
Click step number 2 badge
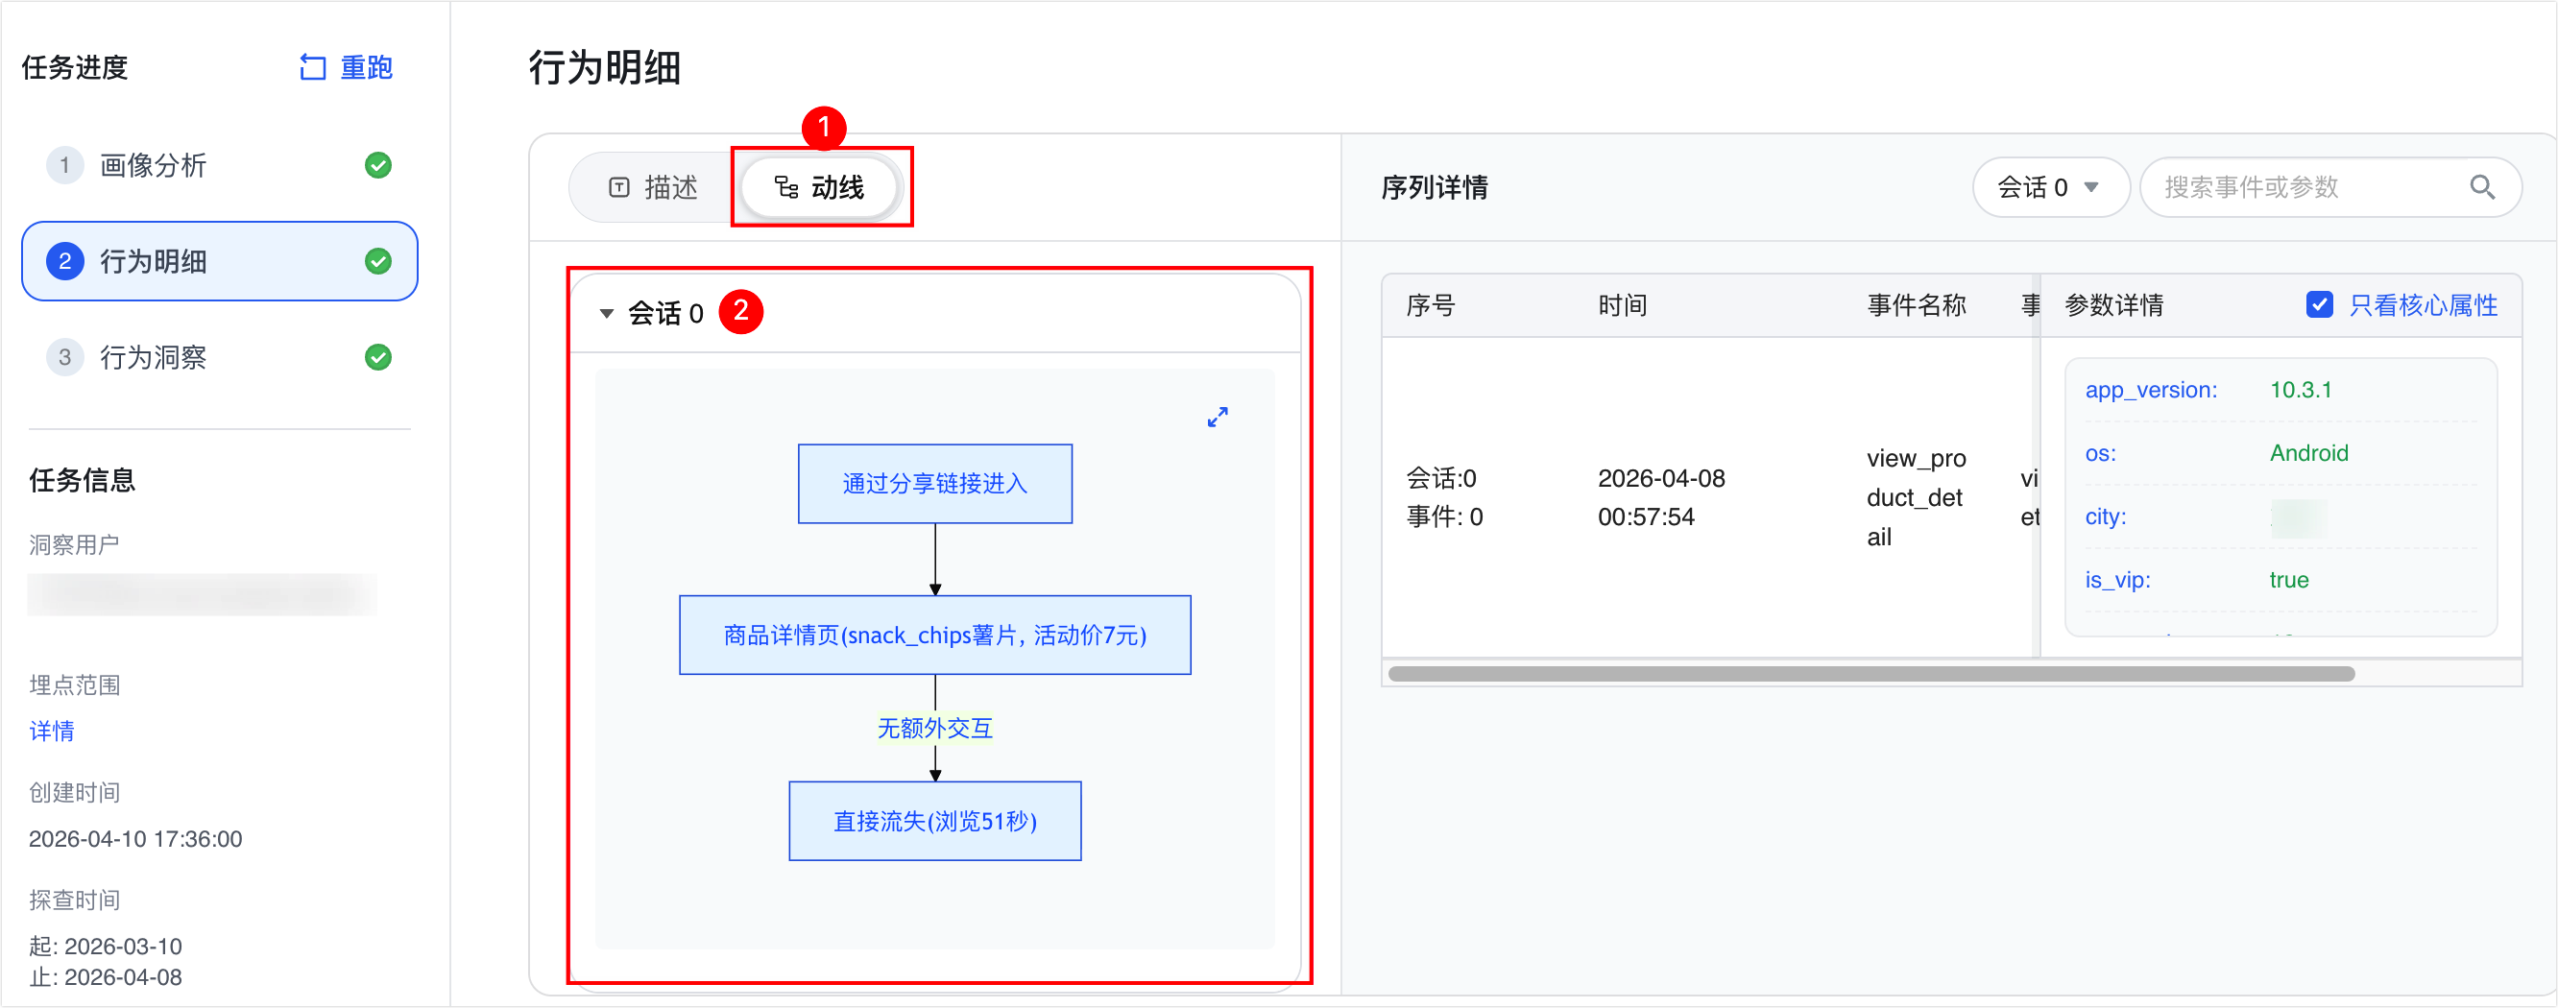pyautogui.click(x=64, y=261)
